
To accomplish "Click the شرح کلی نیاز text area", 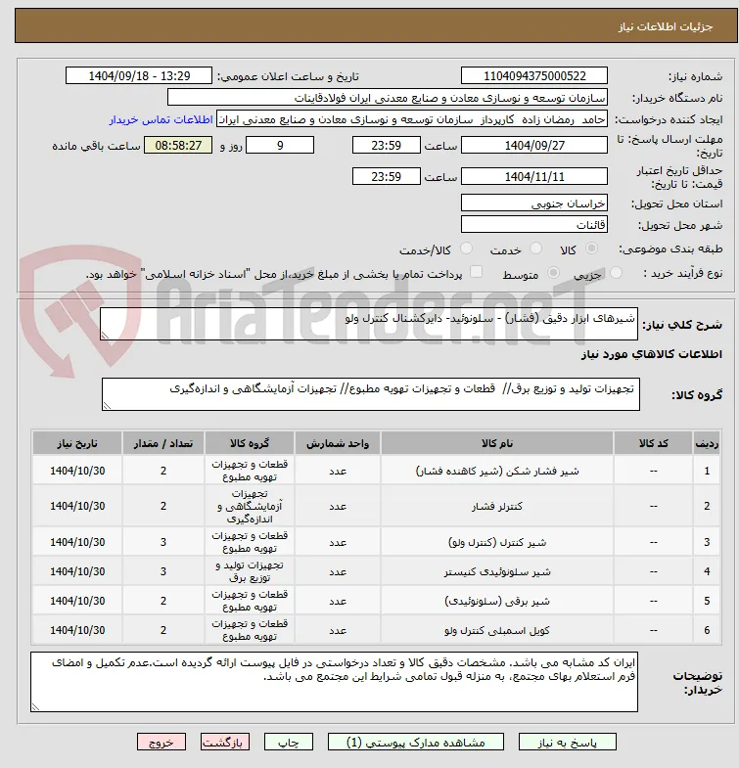I will (368, 324).
